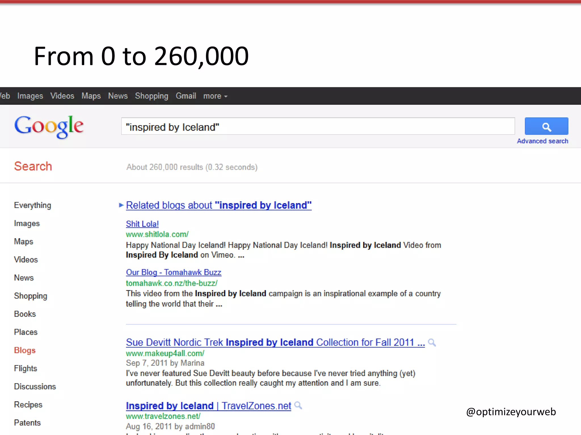Image resolution: width=581 pixels, height=435 pixels.
Task: Open Related blogs about "inspired by Iceland" link
Action: tap(219, 205)
